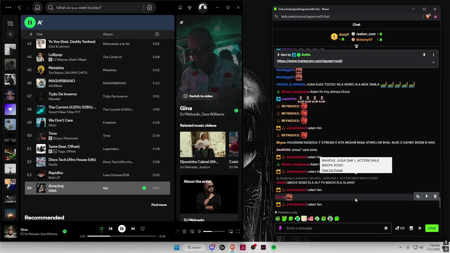The height and width of the screenshot is (253, 450).
Task: Toggle shuffle in Spotify player
Action: [x=101, y=228]
